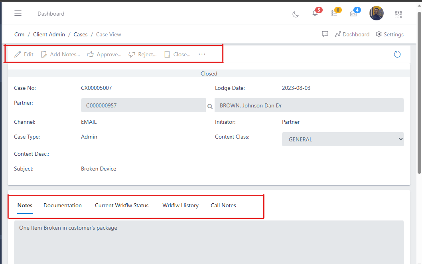Click the refresh icon on the case panel
This screenshot has width=422, height=264.
[x=397, y=54]
